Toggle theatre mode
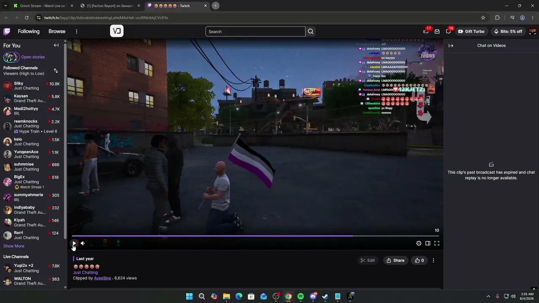Image resolution: width=539 pixels, height=303 pixels. (x=428, y=243)
